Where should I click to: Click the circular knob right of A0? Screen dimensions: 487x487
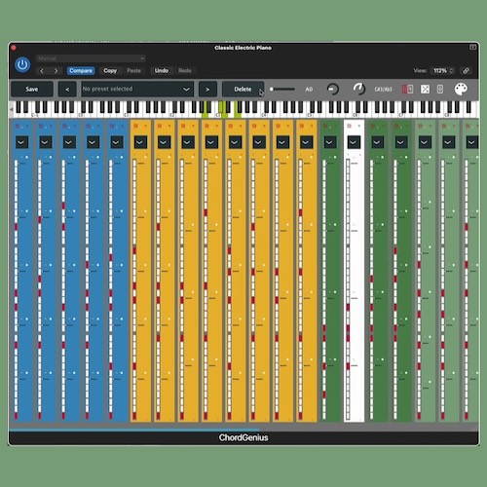click(x=332, y=89)
